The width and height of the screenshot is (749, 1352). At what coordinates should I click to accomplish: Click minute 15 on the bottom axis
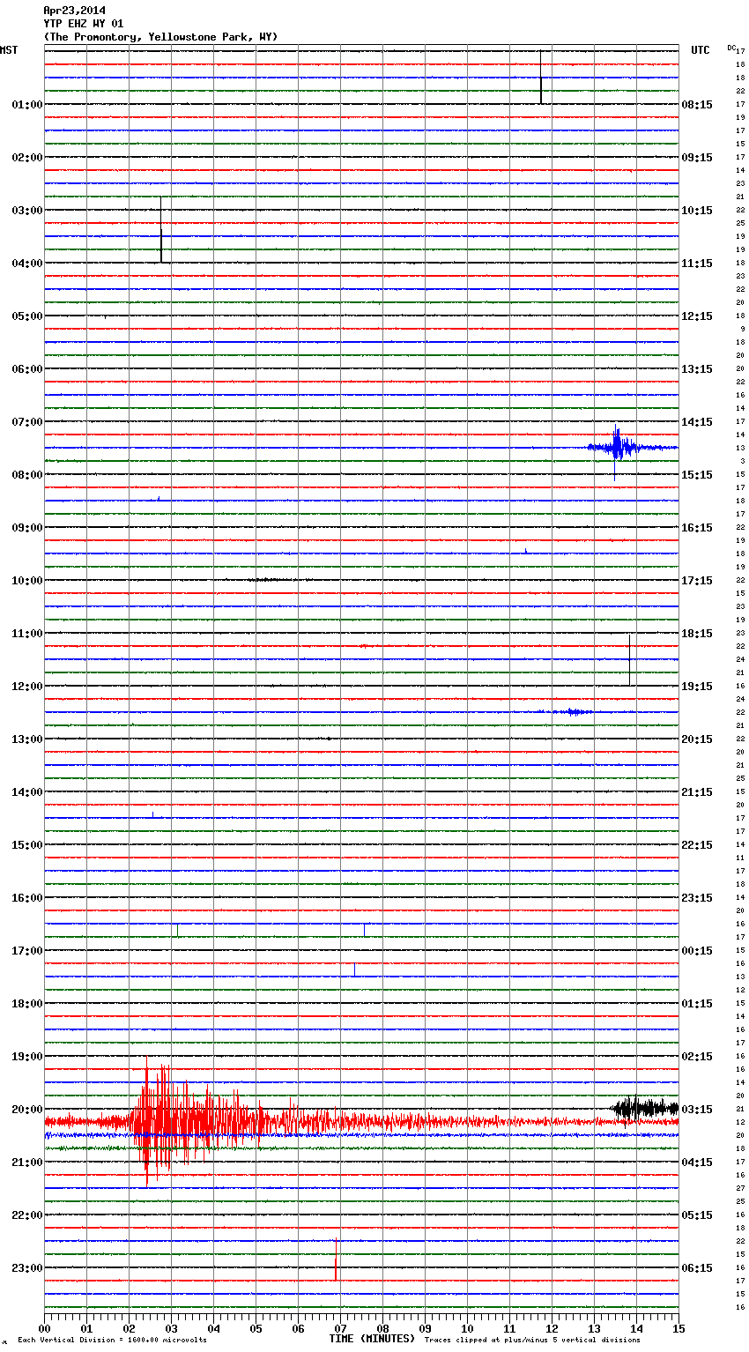(x=679, y=1328)
